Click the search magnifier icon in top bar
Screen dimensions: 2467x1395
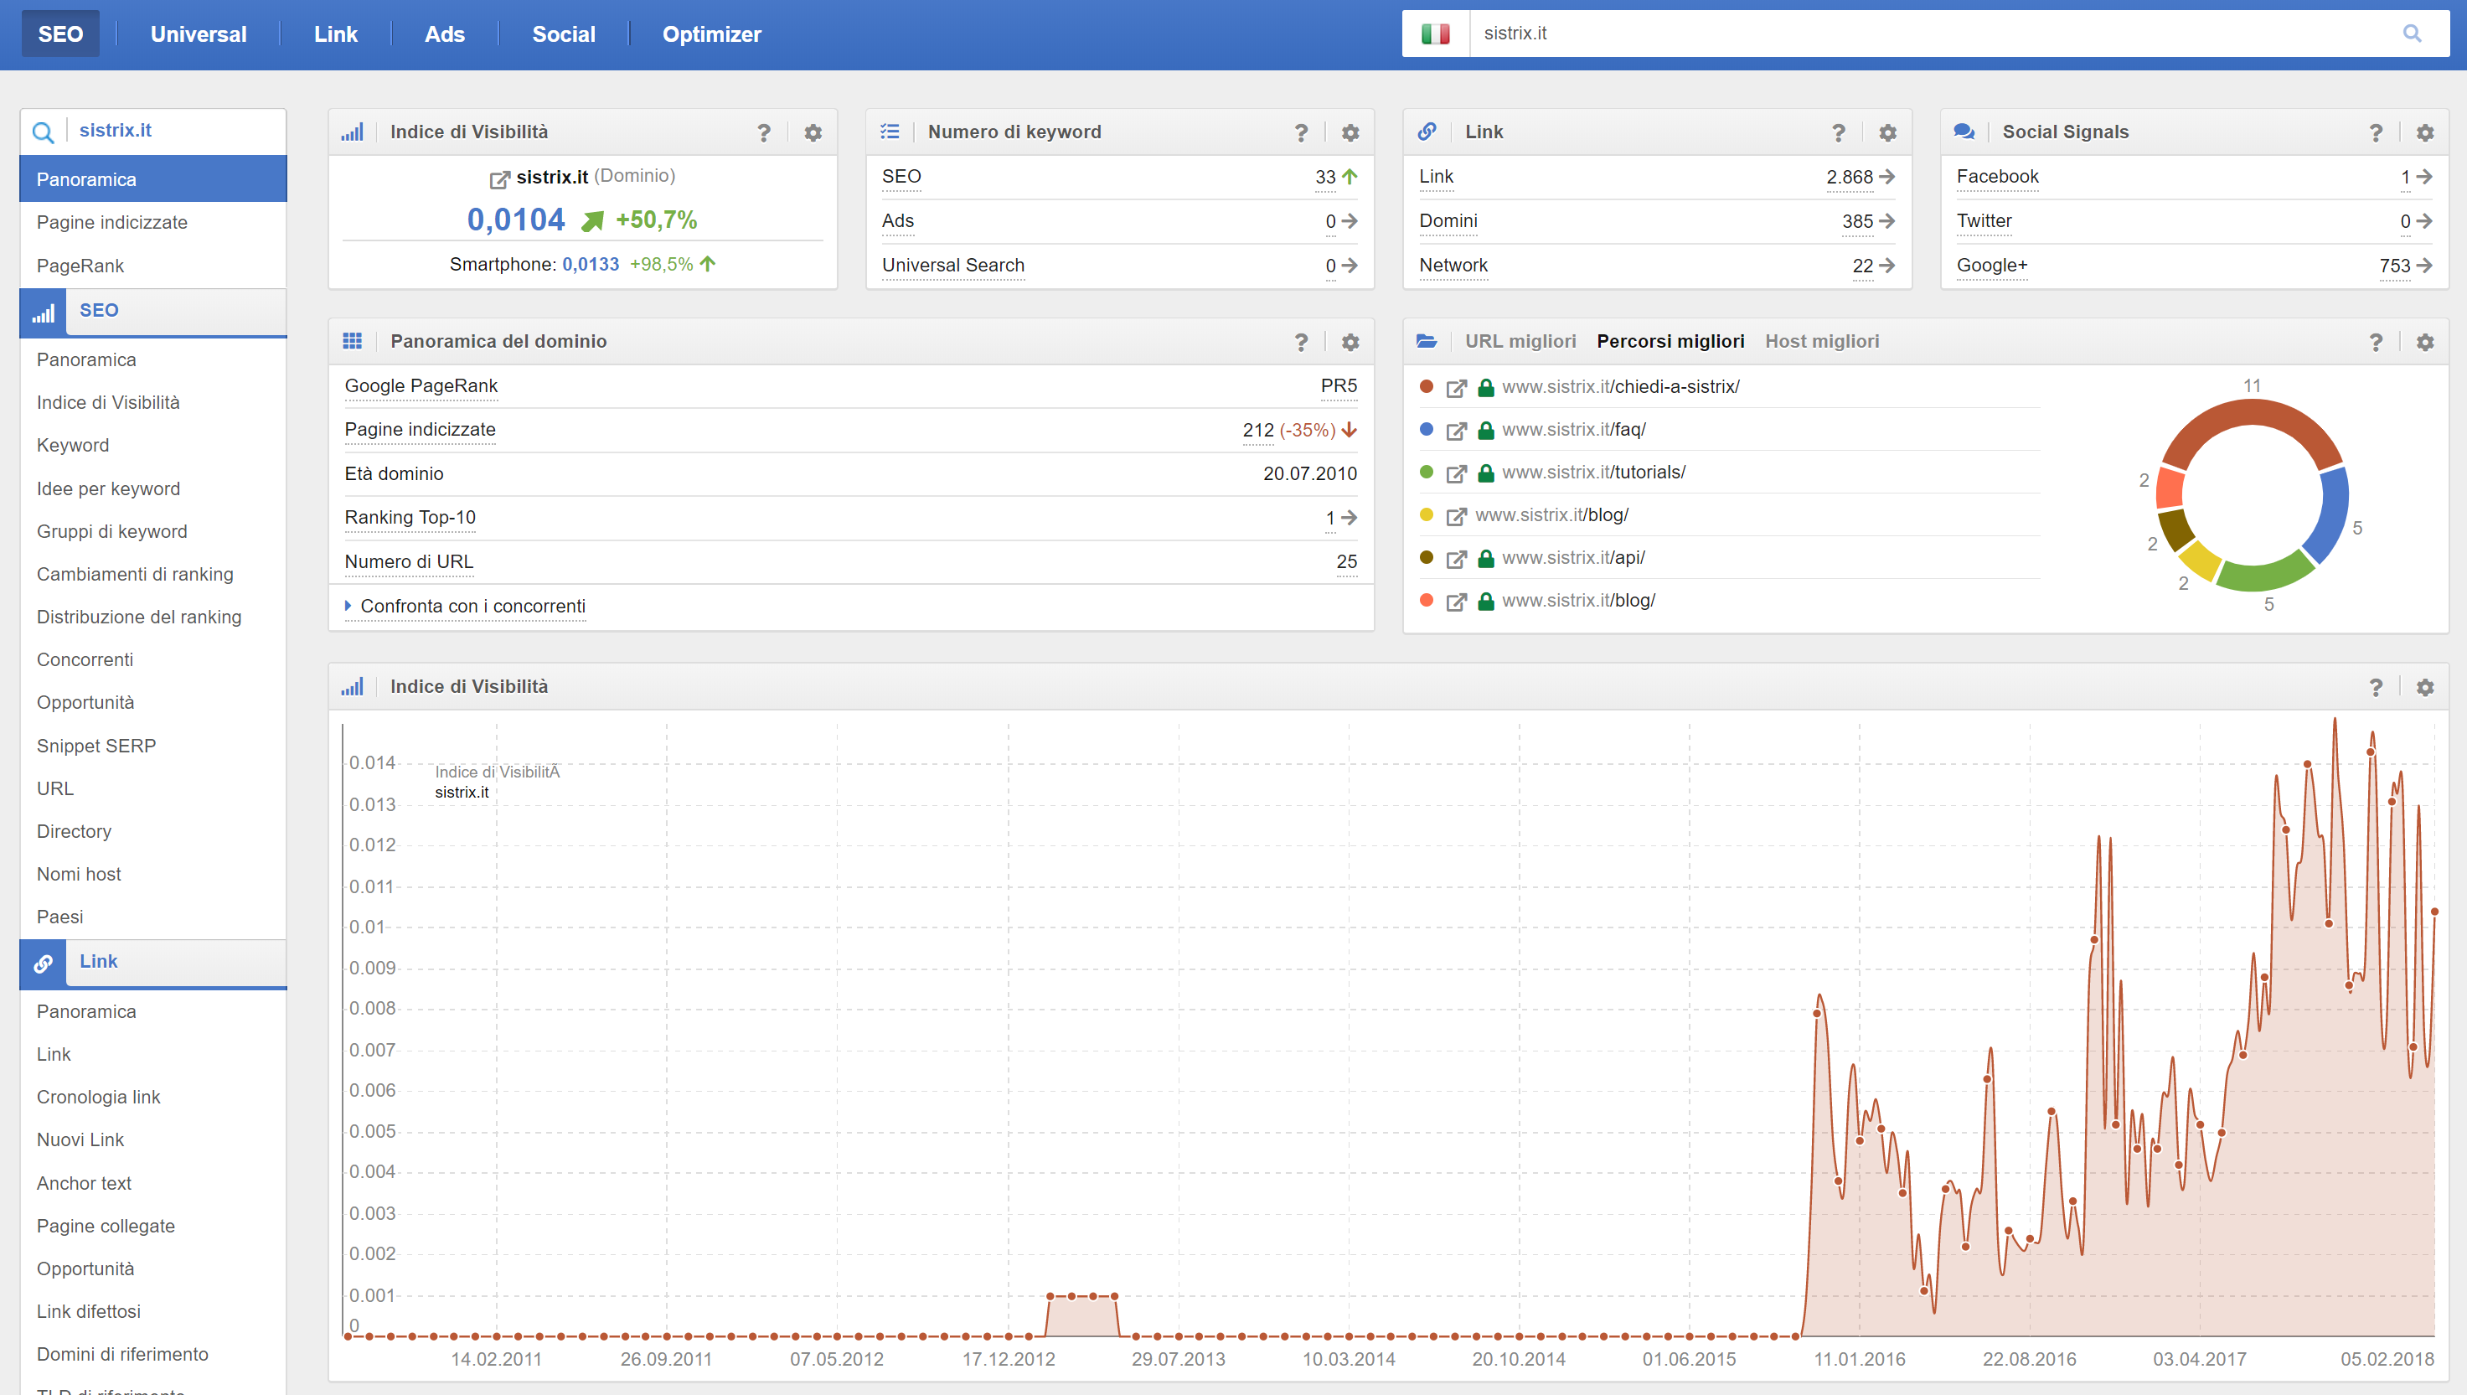click(x=2412, y=34)
